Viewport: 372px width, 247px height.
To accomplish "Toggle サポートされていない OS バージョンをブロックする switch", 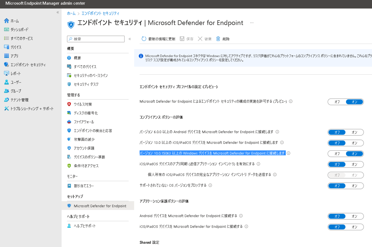I will 346,186.
